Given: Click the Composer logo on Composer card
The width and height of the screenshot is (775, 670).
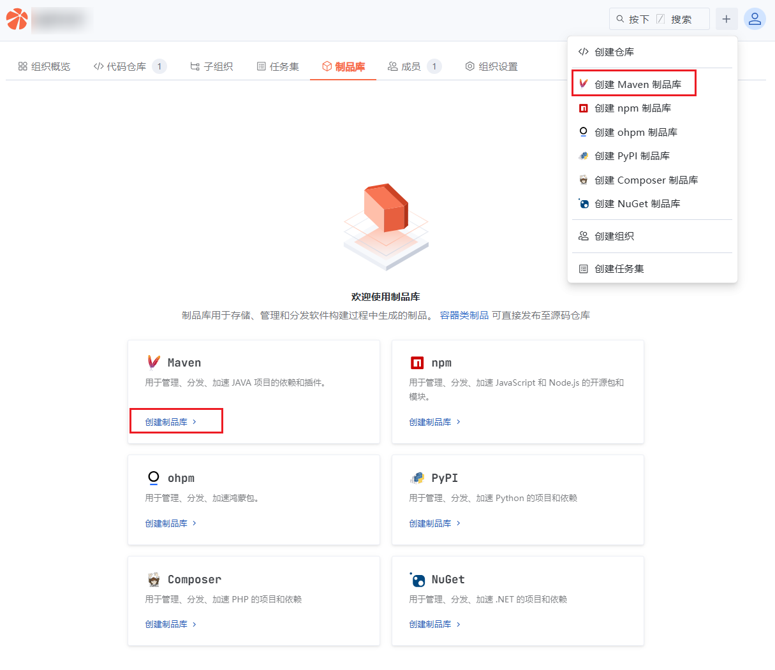Looking at the screenshot, I should 154,579.
